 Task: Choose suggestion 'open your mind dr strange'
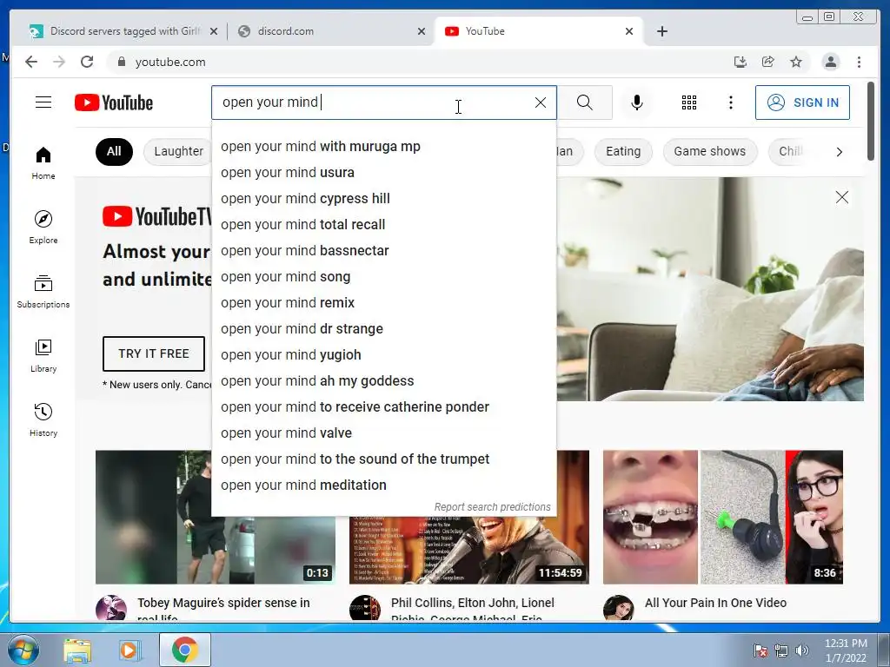tap(384, 329)
